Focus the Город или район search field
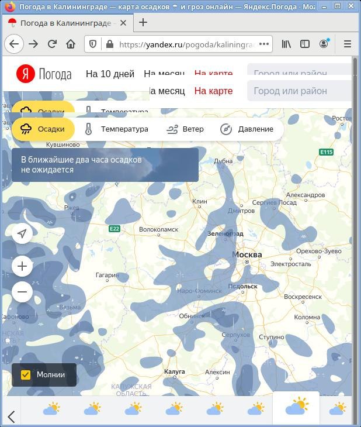 tap(299, 91)
